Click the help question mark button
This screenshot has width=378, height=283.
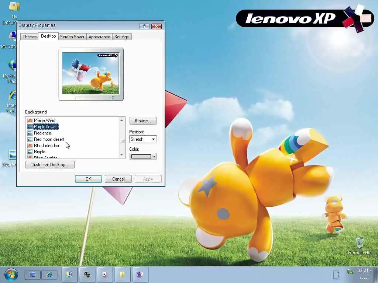click(x=144, y=26)
